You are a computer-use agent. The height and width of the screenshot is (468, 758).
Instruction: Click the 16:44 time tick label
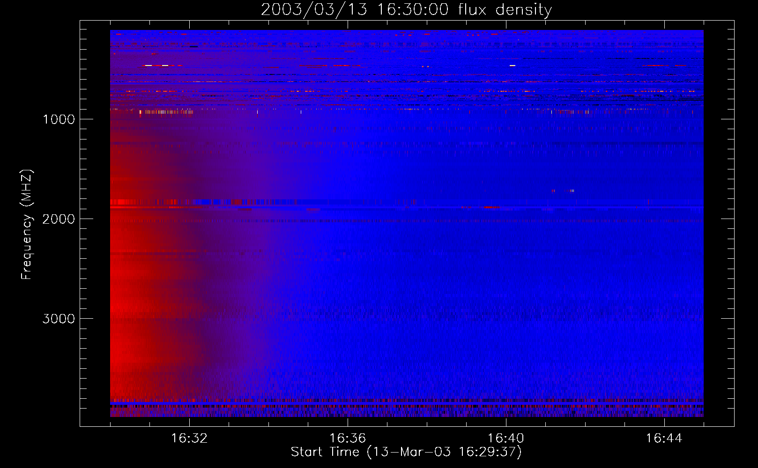pyautogui.click(x=664, y=439)
